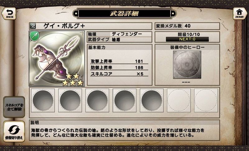Tap the seventh locked skill core slot
Viewport: 249px width, 151px height.
206,100
